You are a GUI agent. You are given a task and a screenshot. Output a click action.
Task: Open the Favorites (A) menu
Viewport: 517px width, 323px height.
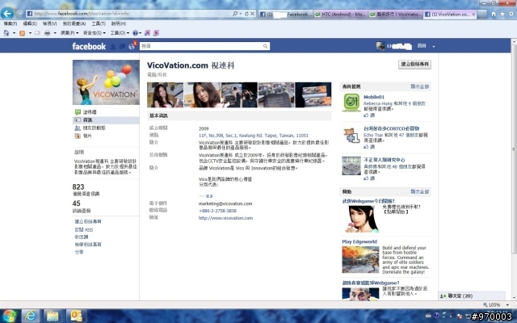pos(74,23)
